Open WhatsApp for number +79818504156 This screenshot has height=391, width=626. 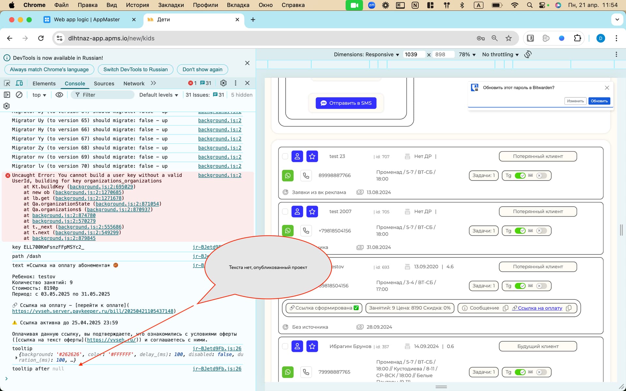288,231
